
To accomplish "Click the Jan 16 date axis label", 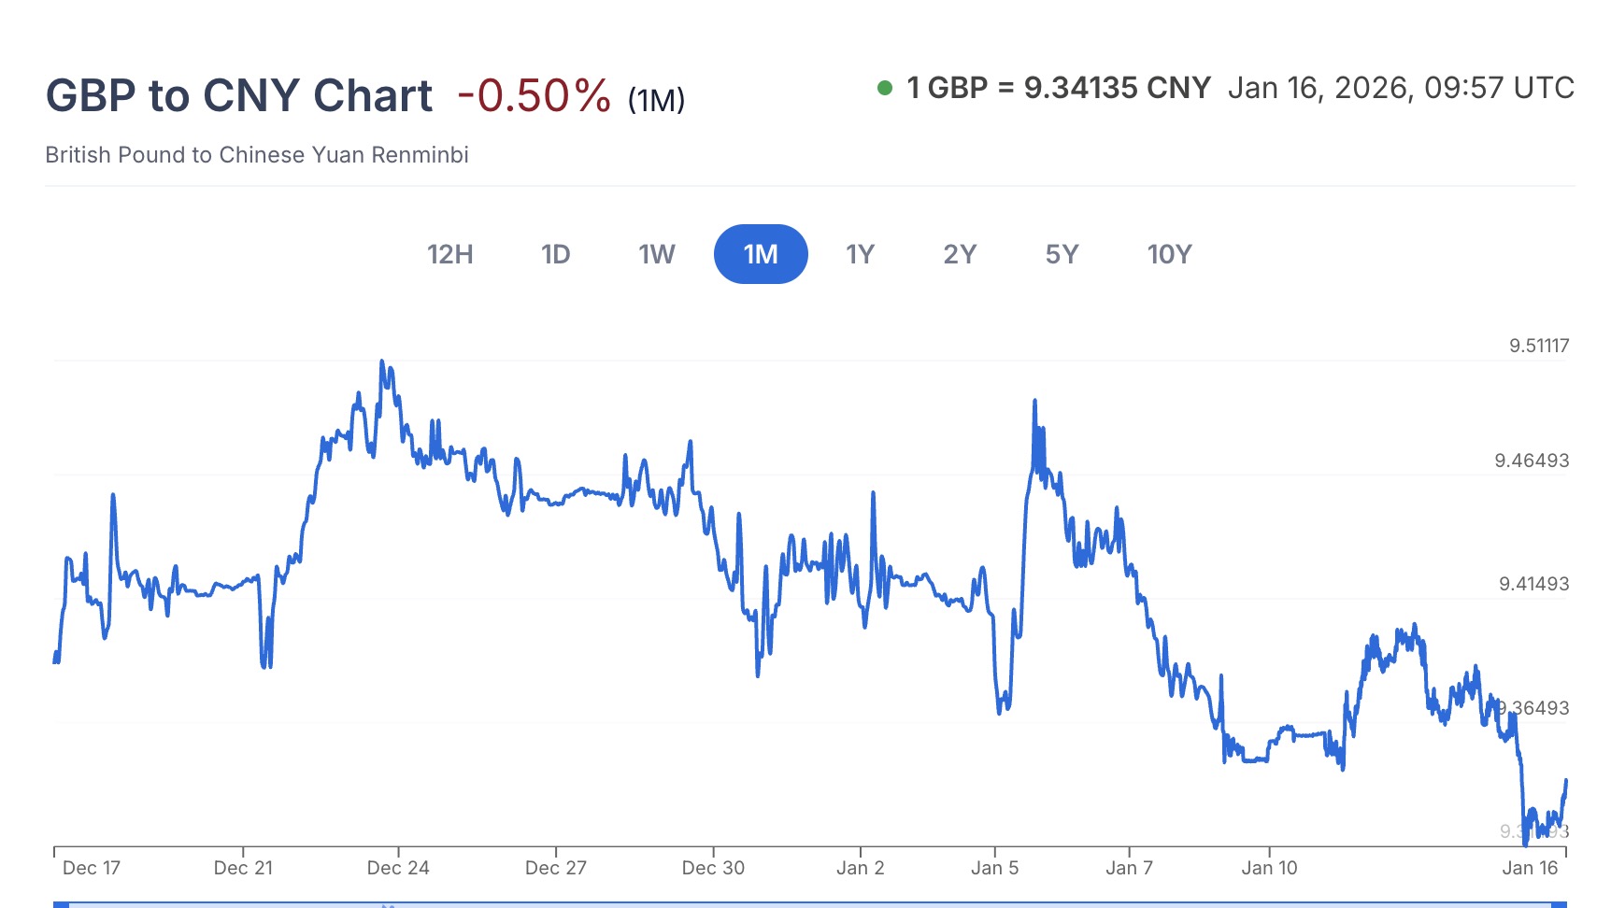I will 1530,868.
